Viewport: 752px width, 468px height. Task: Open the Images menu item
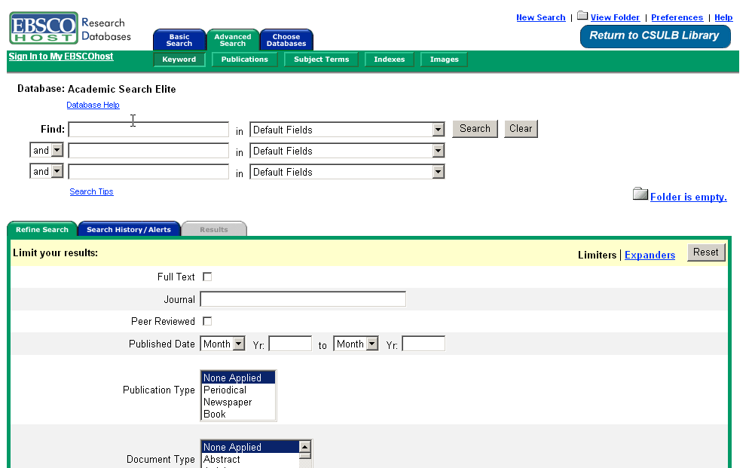(x=444, y=60)
